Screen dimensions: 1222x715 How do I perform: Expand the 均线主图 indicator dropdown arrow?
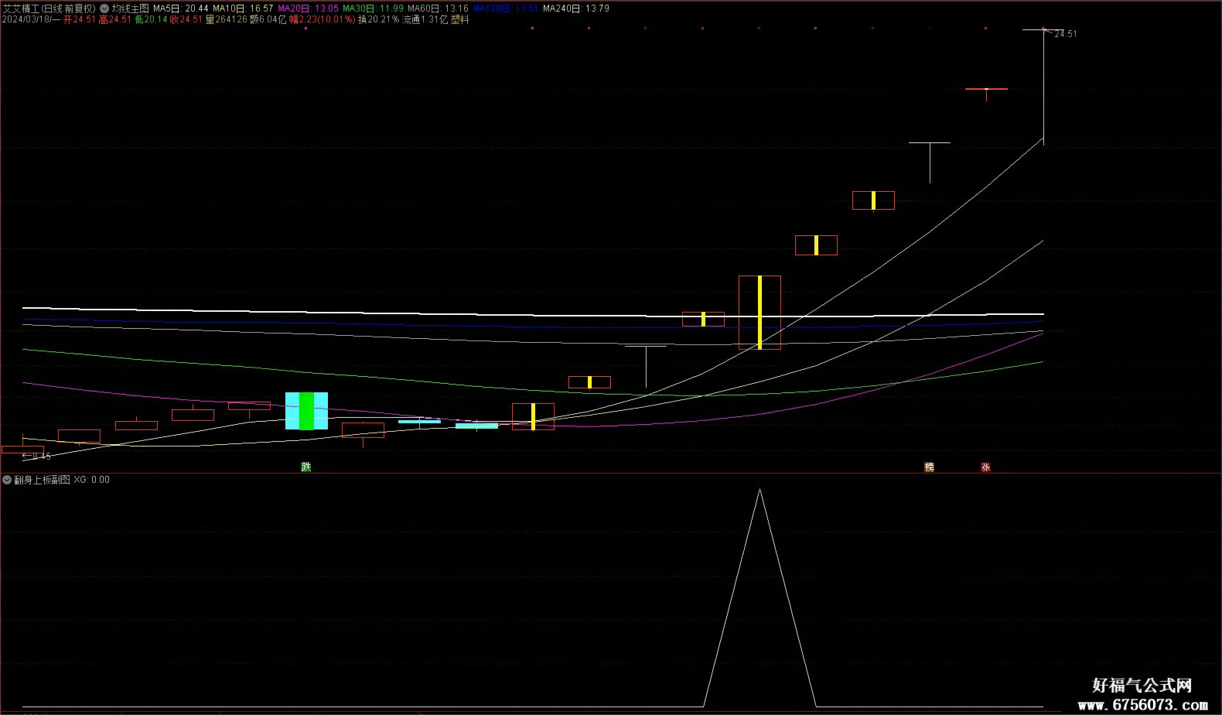coord(104,9)
